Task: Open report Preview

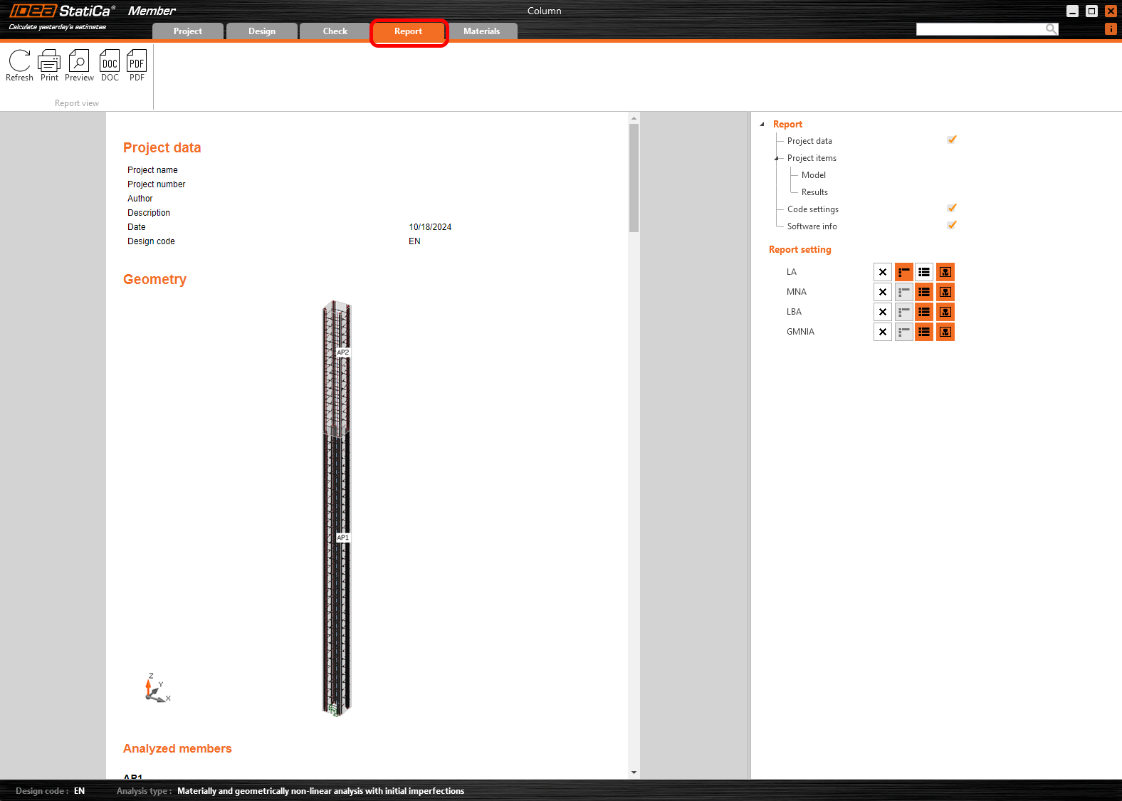Action: [79, 66]
